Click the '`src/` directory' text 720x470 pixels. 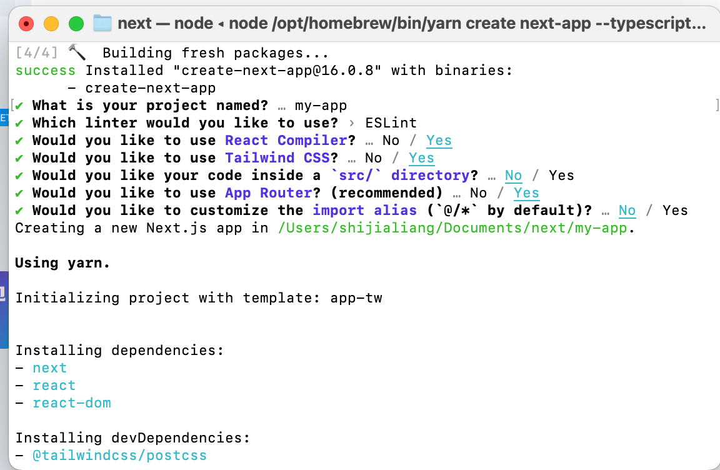400,176
